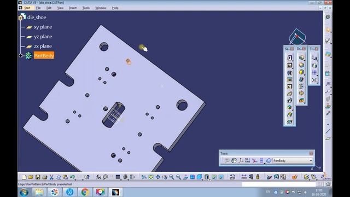Expand the Edge Fillet sub-options arrow

click(304, 61)
